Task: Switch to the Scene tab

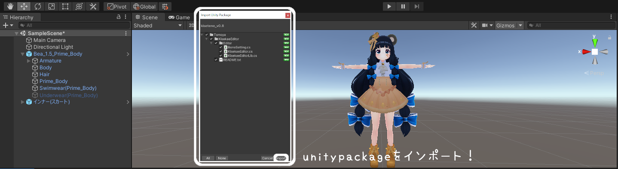Action: (x=147, y=18)
